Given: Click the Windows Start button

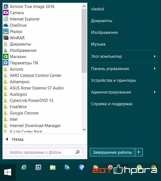Looking at the screenshot, I should point(8,172).
